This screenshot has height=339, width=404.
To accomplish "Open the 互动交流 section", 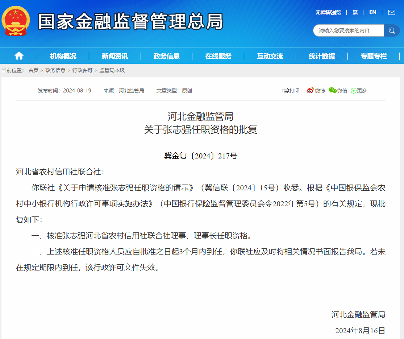I will 270,56.
